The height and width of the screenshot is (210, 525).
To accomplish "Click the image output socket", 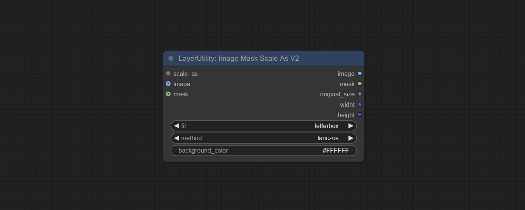I will tap(360, 74).
